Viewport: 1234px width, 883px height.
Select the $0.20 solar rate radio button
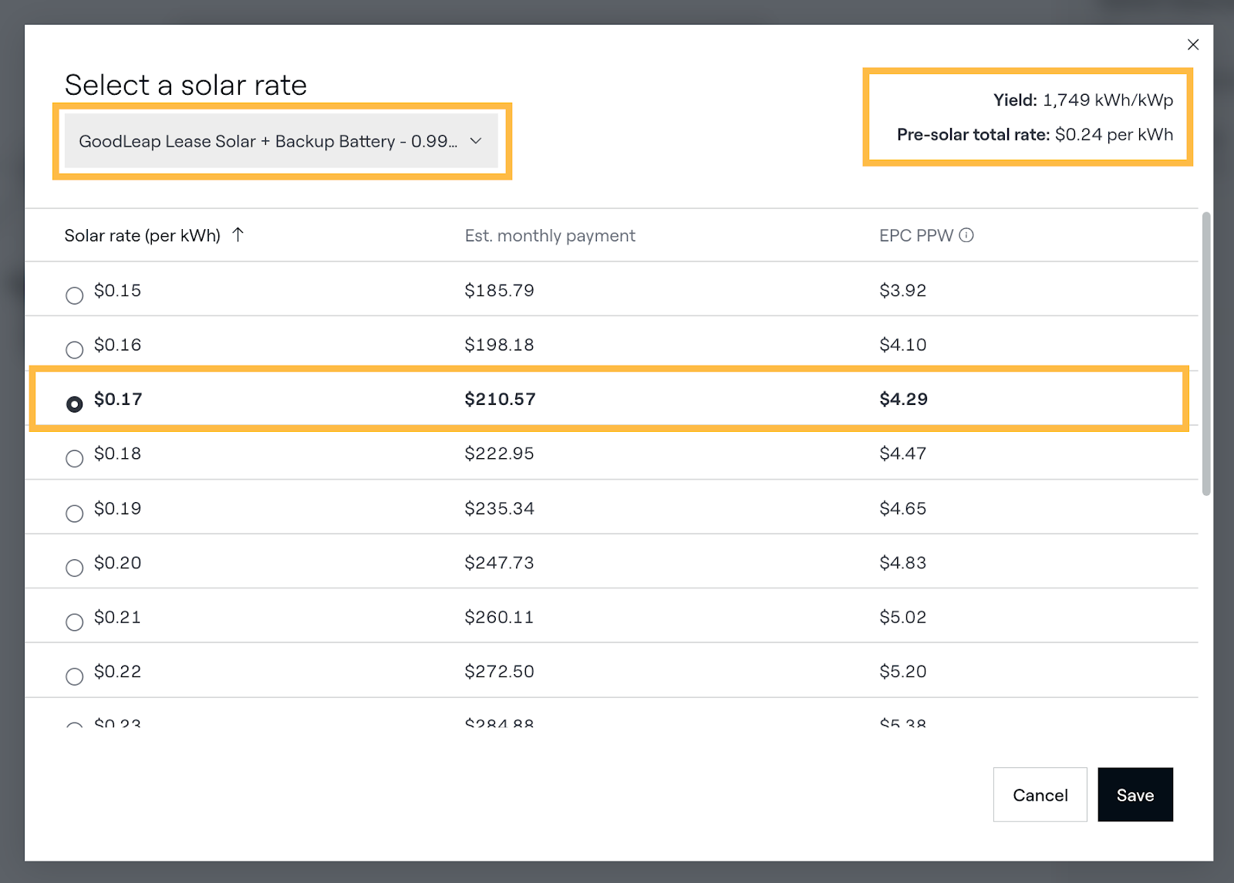coord(75,568)
